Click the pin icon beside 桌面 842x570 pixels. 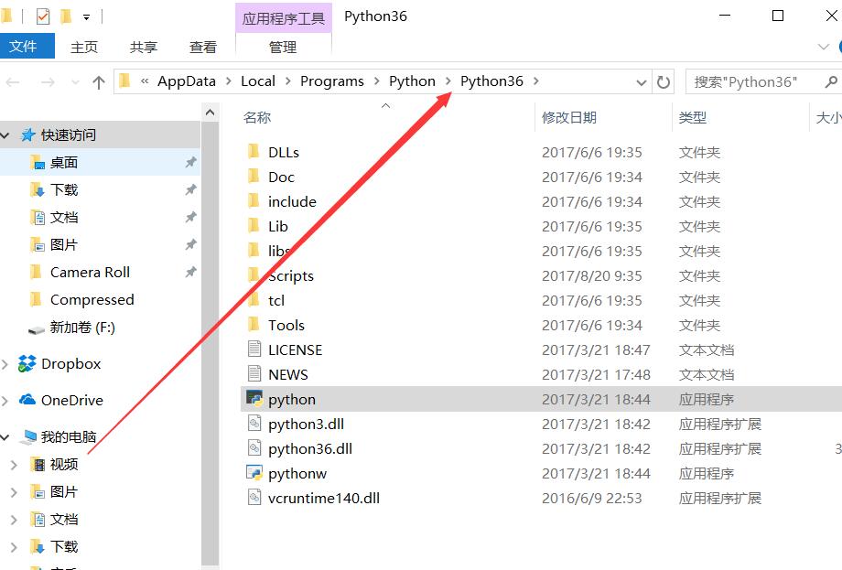click(190, 162)
